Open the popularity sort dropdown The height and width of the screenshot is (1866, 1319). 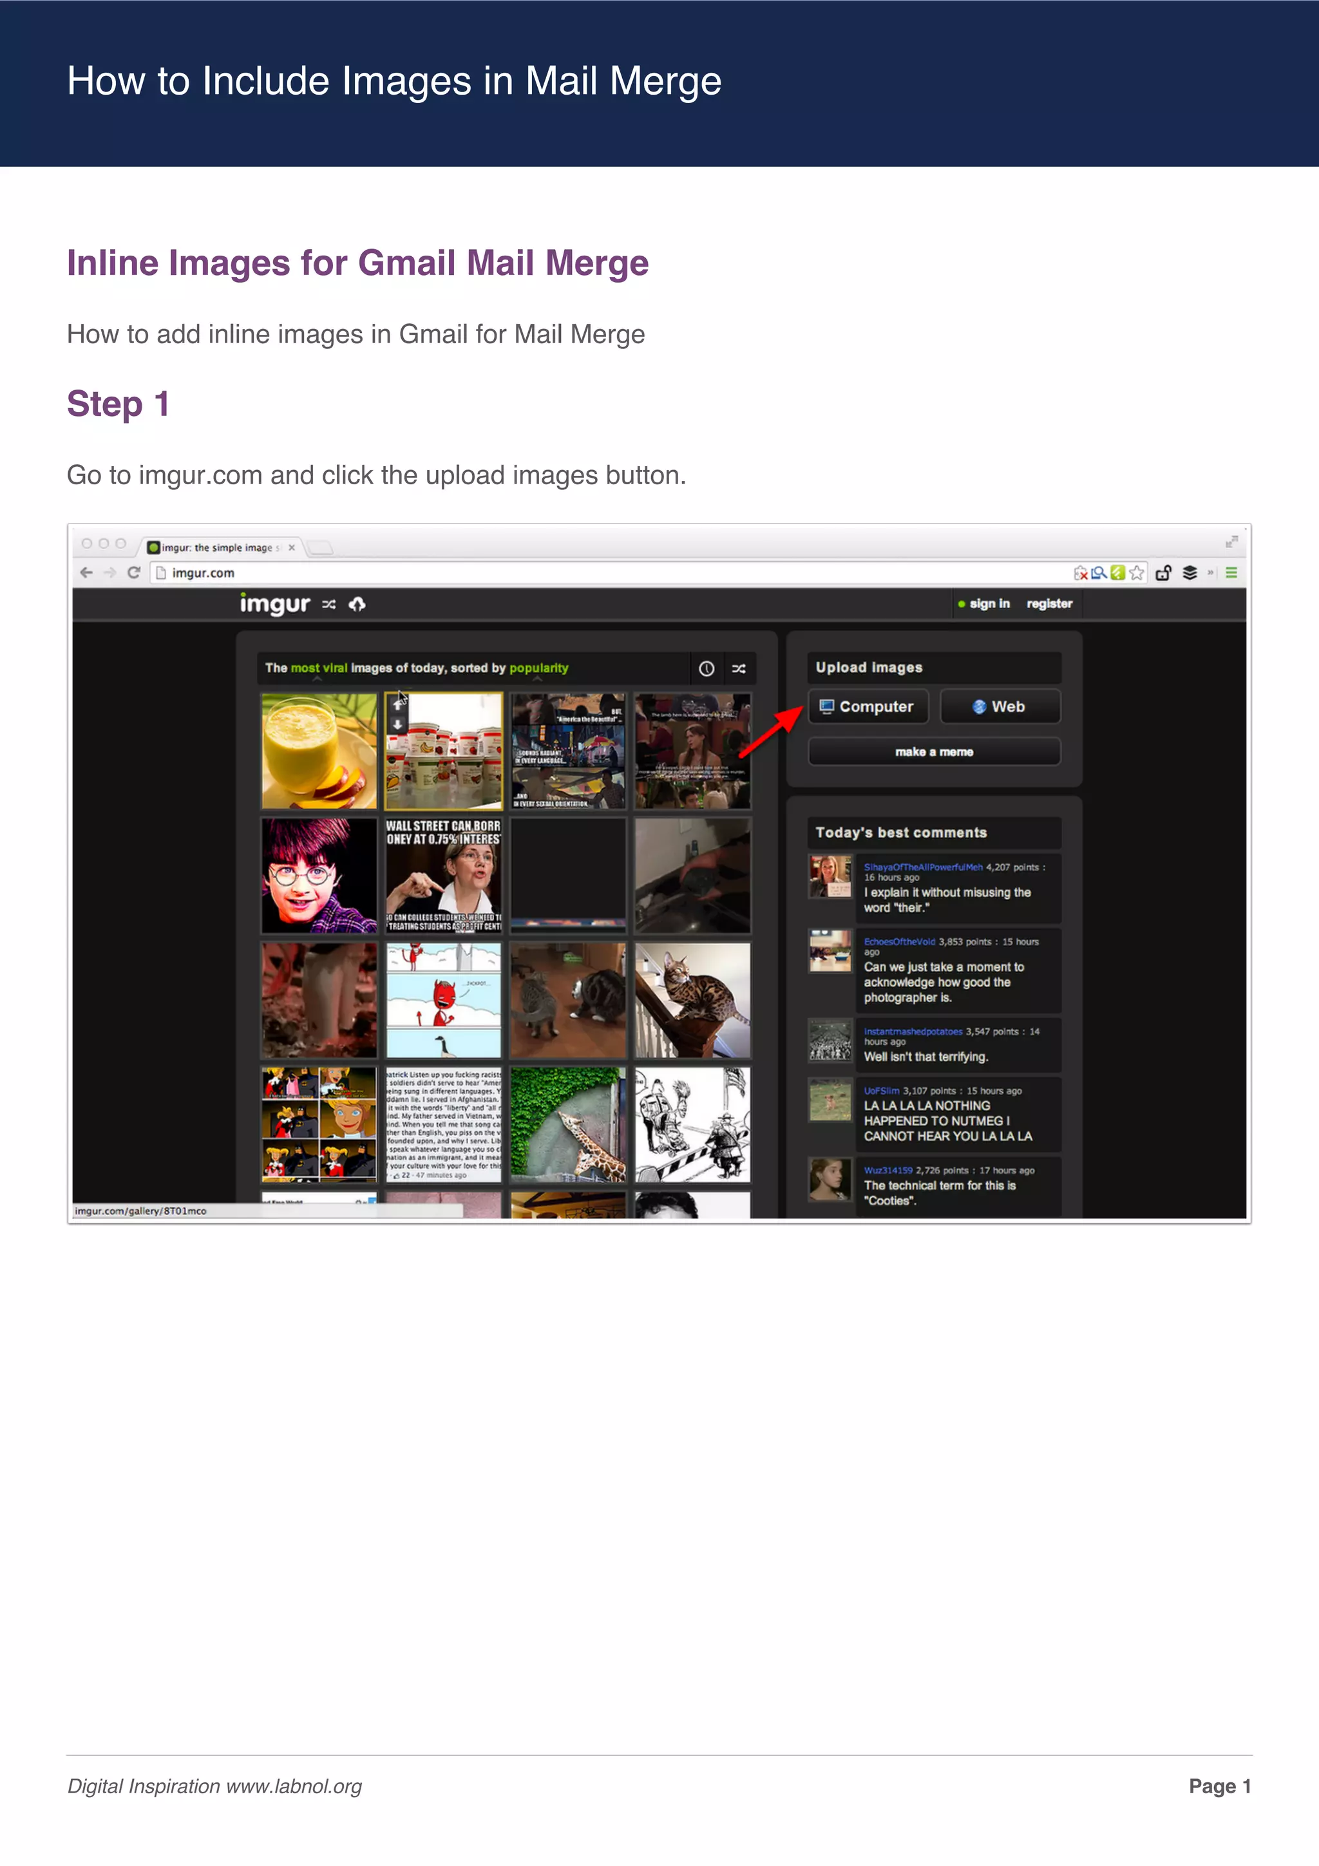pyautogui.click(x=539, y=668)
